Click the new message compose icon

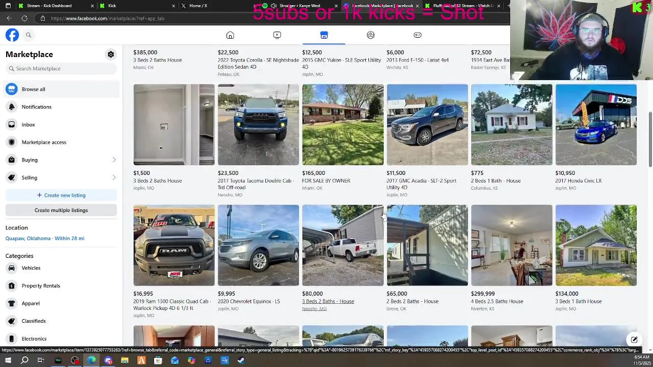point(634,339)
